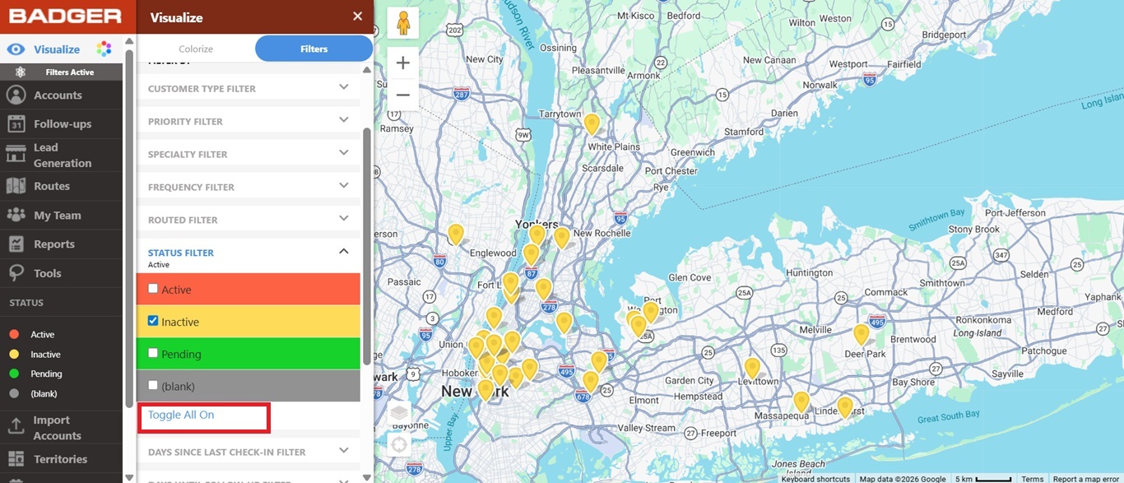The image size is (1124, 483).
Task: Open the map layers icon
Action: click(x=399, y=413)
